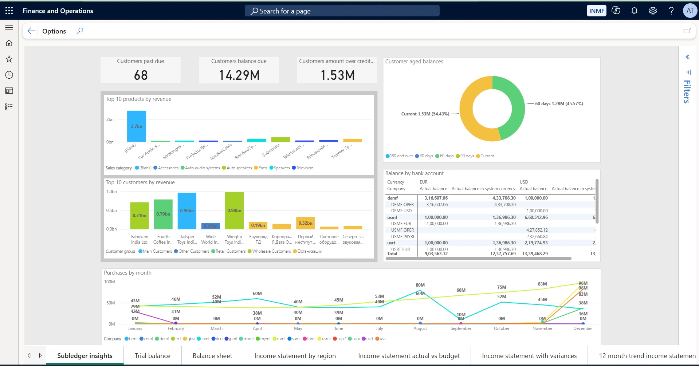Open the help question mark
699x366 pixels.
click(x=671, y=11)
